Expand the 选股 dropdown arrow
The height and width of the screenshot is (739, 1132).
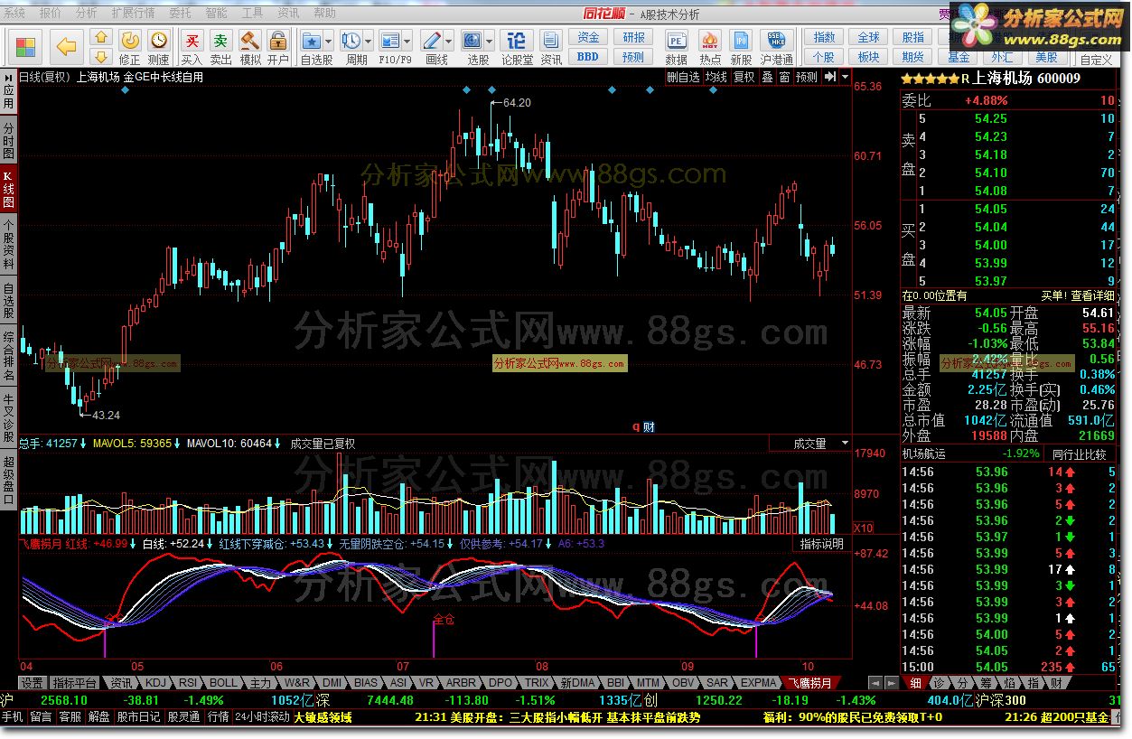point(489,42)
